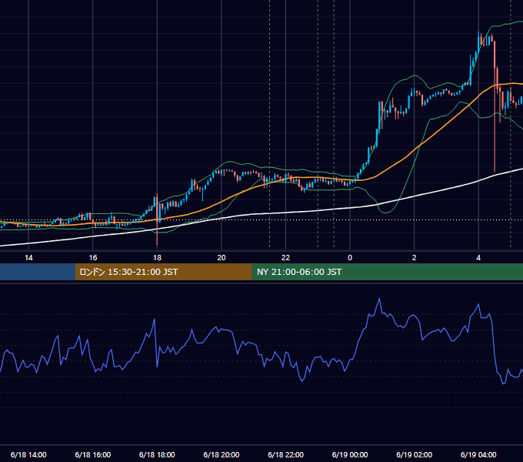Click the London 15:30-21:00 JST session bar
This screenshot has width=523, height=462.
coord(163,272)
